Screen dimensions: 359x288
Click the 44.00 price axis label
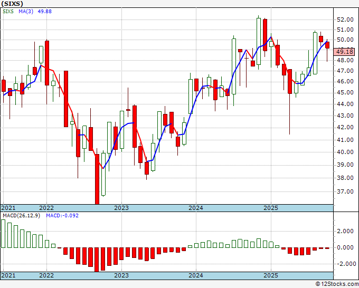click(x=345, y=104)
